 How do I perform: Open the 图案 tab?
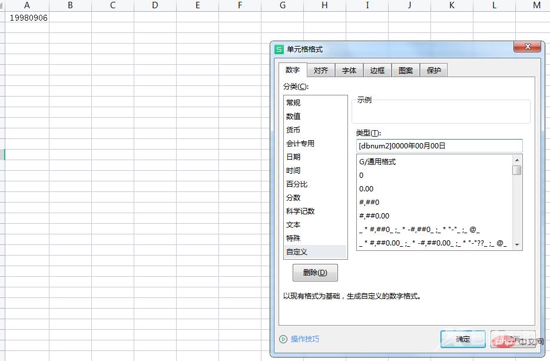406,71
